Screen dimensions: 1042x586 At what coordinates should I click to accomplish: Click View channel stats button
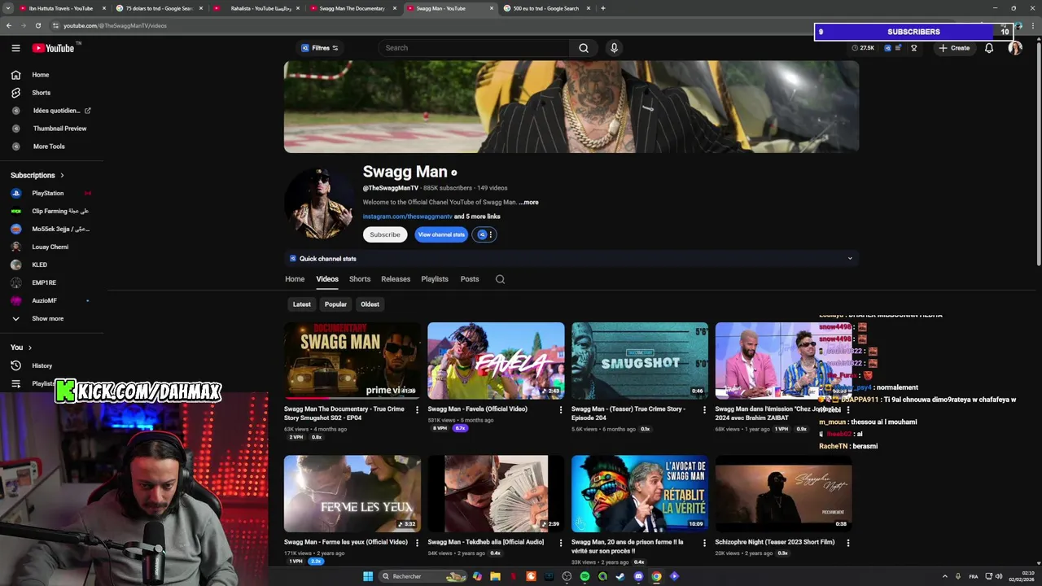[441, 234]
